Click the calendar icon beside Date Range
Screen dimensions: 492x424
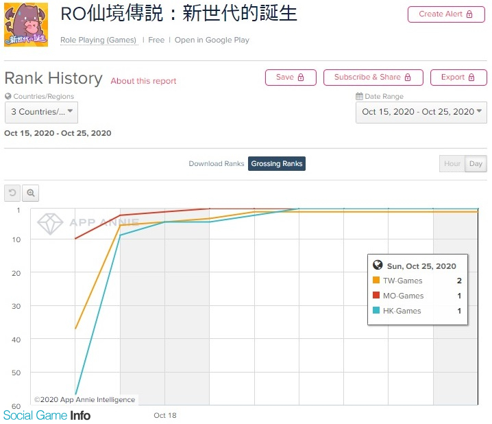click(359, 97)
